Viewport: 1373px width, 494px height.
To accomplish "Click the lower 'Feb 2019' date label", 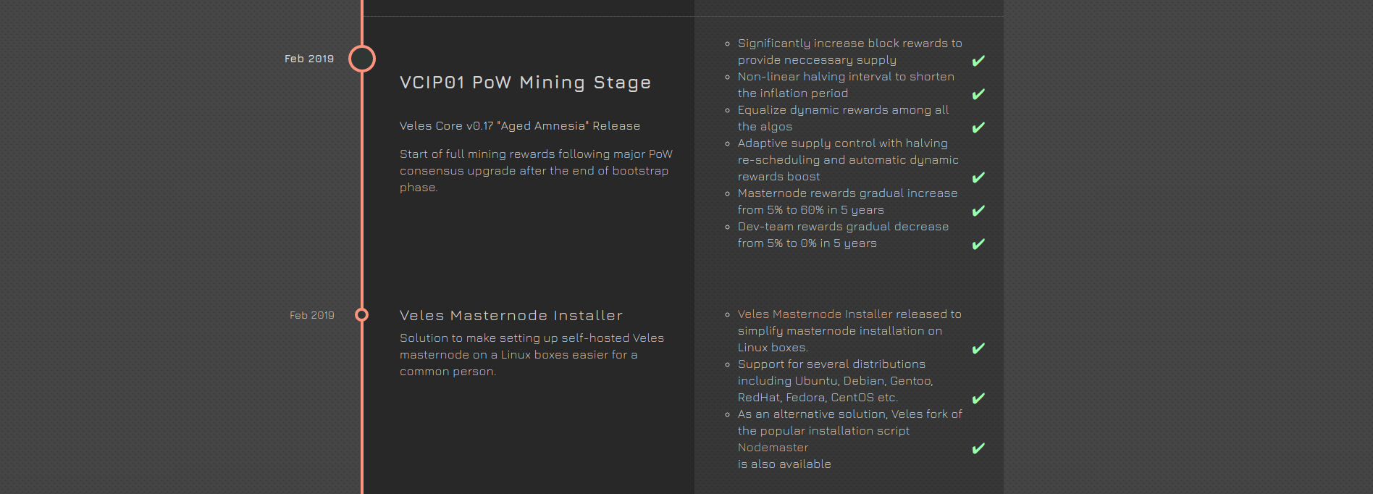I will click(x=312, y=315).
